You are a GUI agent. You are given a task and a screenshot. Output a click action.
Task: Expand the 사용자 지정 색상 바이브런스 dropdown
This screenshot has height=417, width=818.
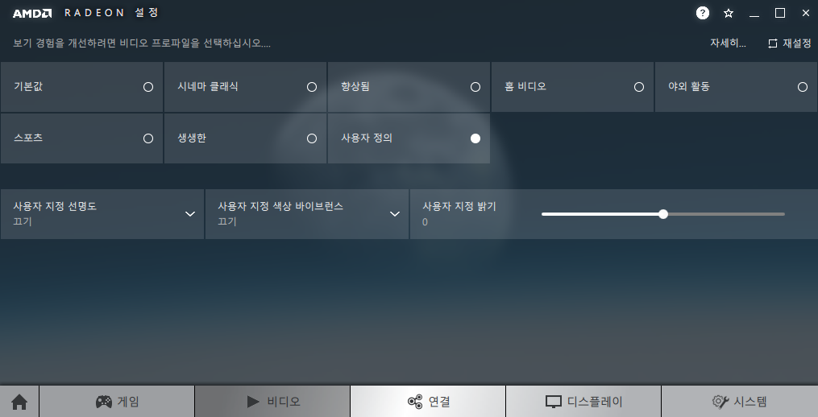307,214
